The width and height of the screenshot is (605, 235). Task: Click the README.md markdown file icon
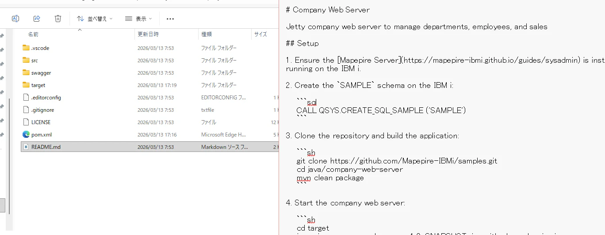pos(26,147)
